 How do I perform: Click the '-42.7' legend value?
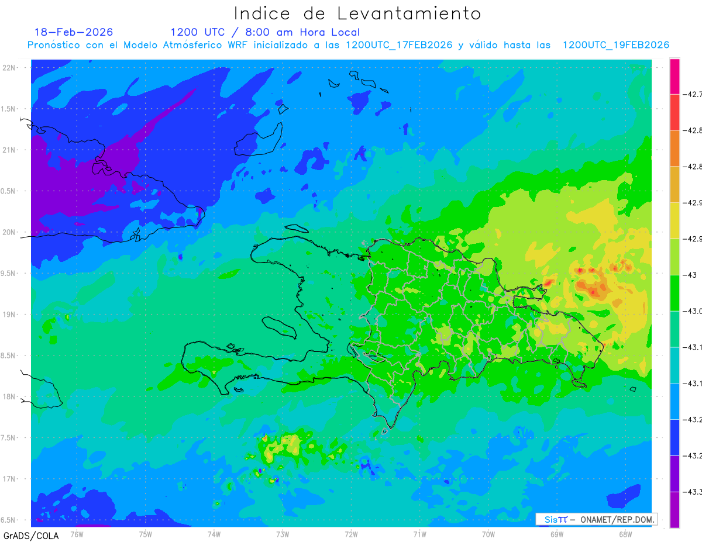[x=693, y=94]
